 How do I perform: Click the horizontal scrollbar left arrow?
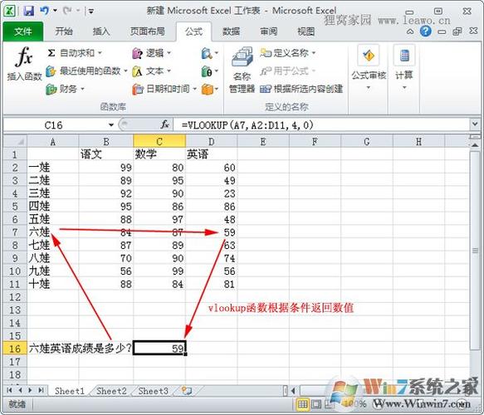tap(293, 391)
